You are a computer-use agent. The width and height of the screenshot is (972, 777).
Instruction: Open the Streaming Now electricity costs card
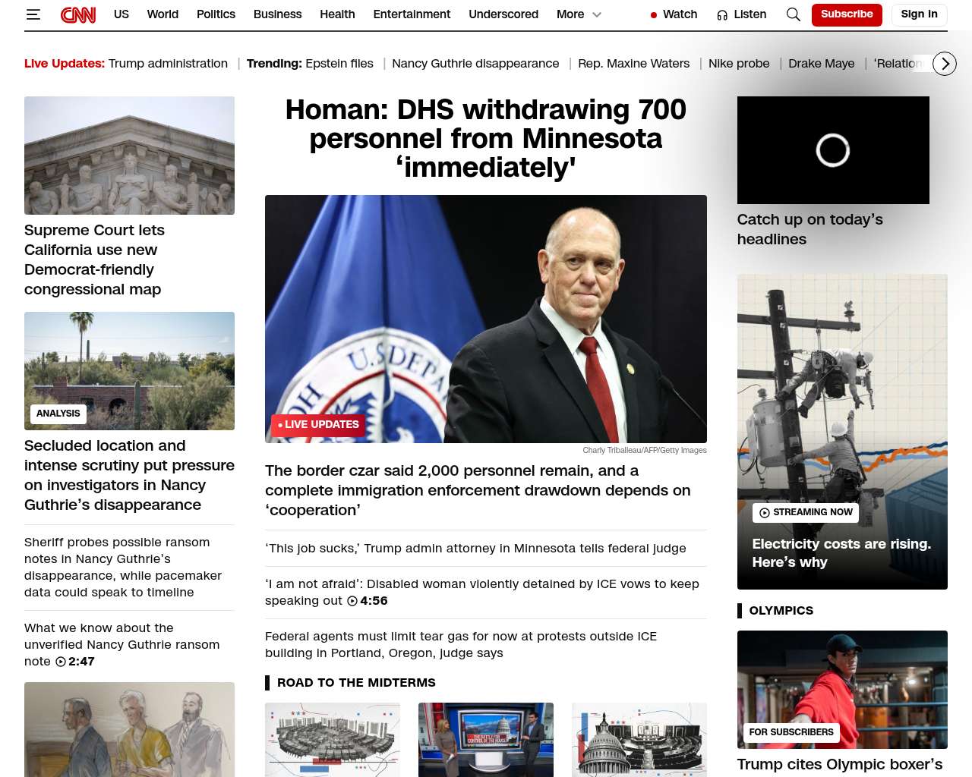(842, 432)
